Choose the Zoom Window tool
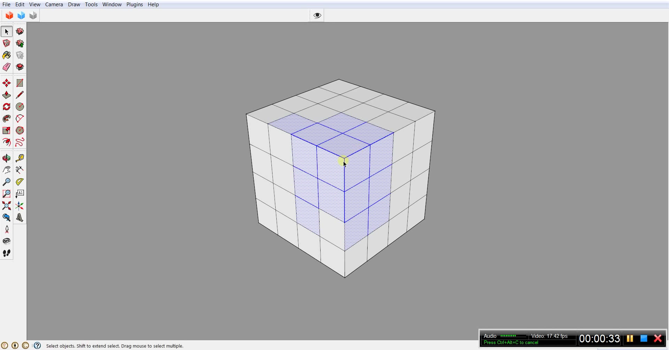669x350 pixels. [x=7, y=194]
